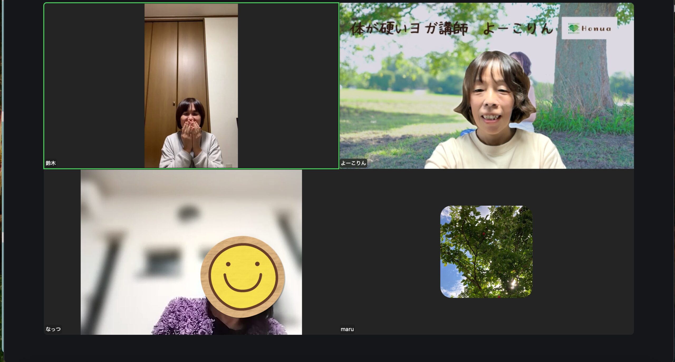Click maru's tree profile picture
Screen dimensions: 675x362
coord(486,252)
